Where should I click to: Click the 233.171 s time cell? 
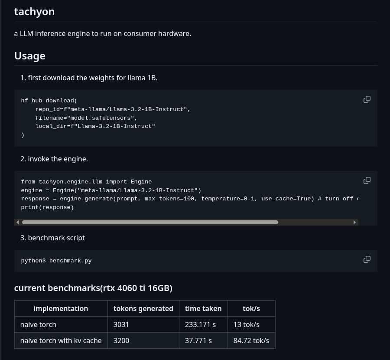[200, 324]
